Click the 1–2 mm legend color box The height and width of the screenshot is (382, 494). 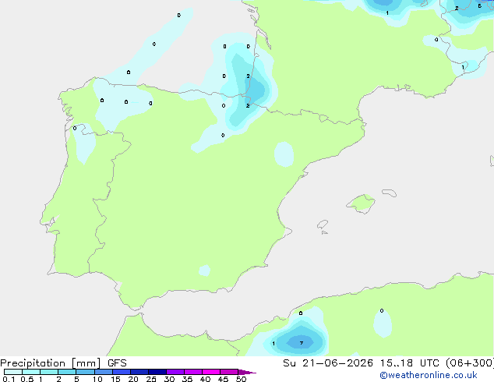(49, 372)
